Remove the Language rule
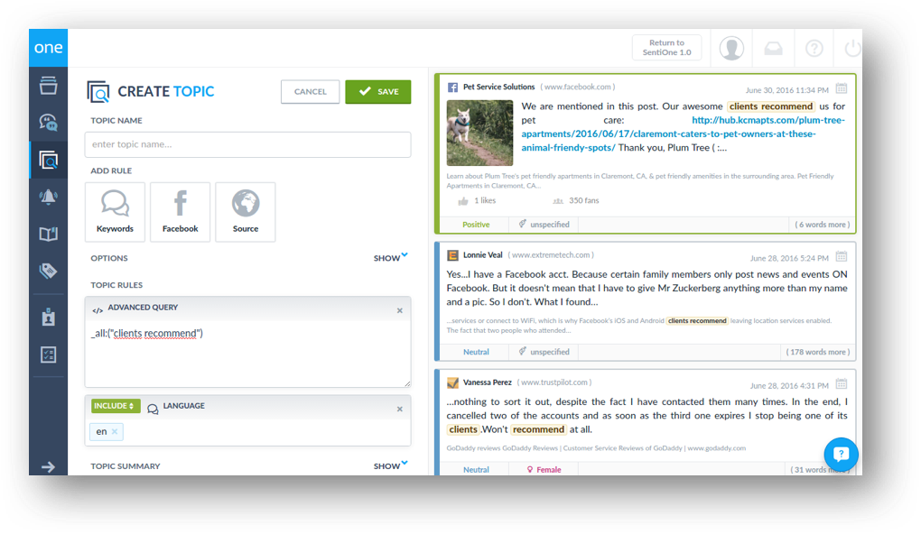 [400, 409]
